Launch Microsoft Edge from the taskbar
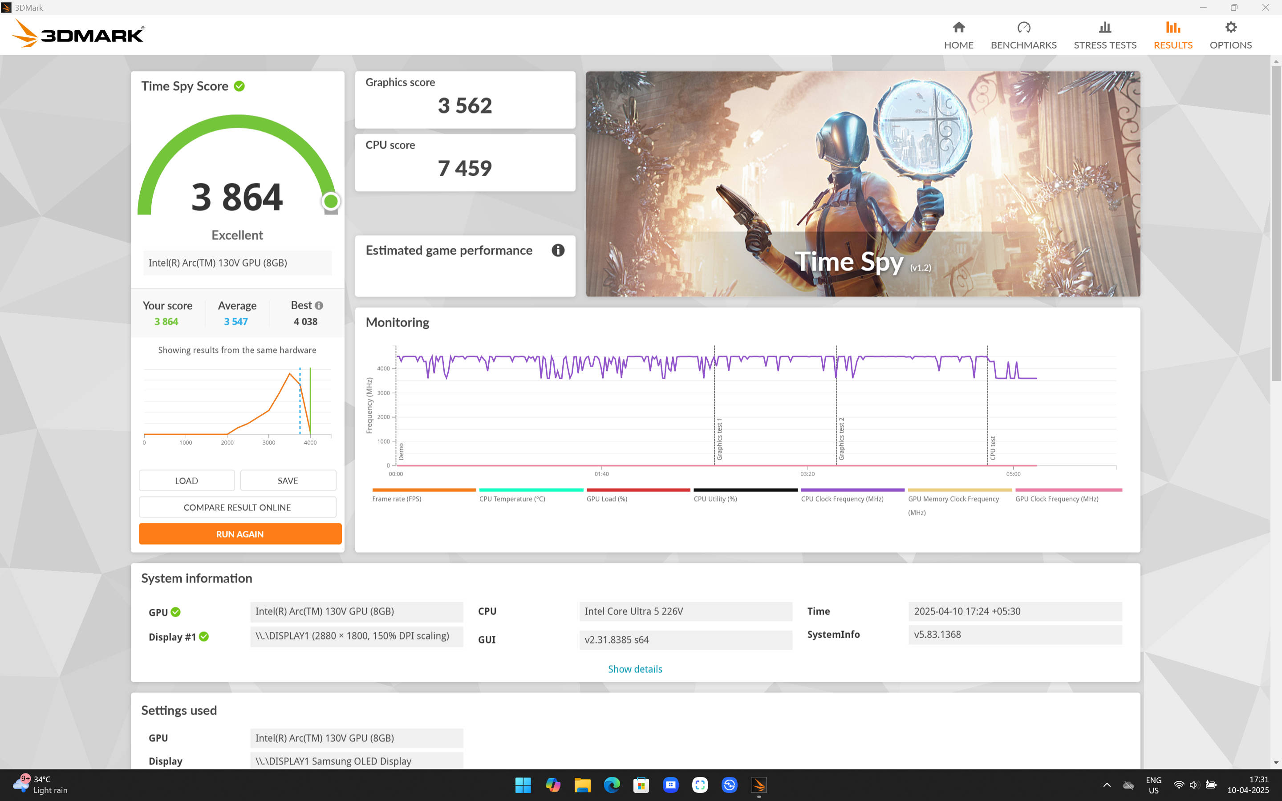Viewport: 1282px width, 801px height. point(611,785)
